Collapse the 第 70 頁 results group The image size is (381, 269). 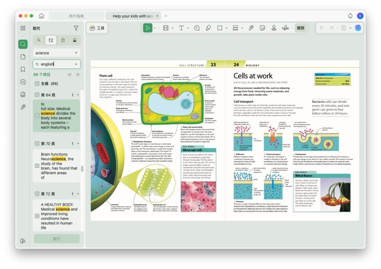pos(78,144)
